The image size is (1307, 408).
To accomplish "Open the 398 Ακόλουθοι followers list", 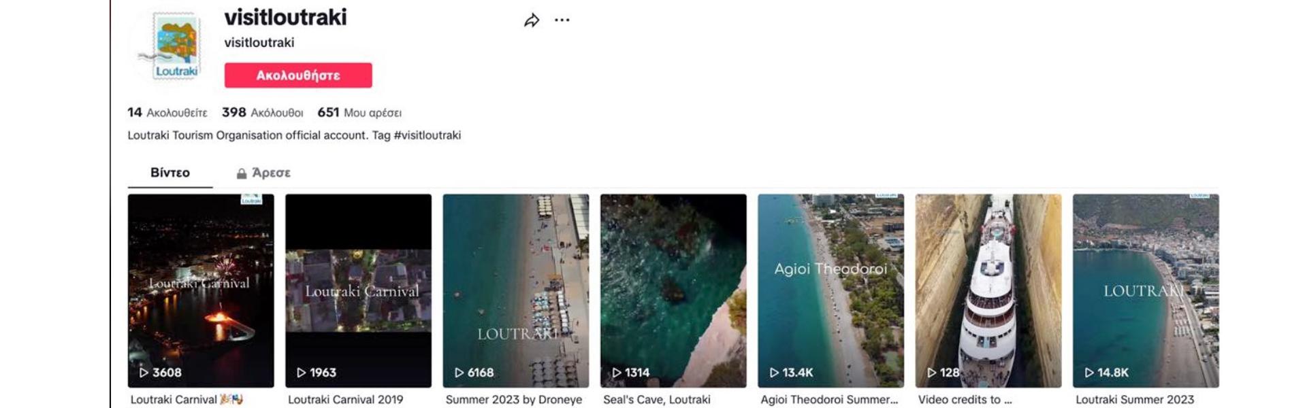I will coord(262,113).
